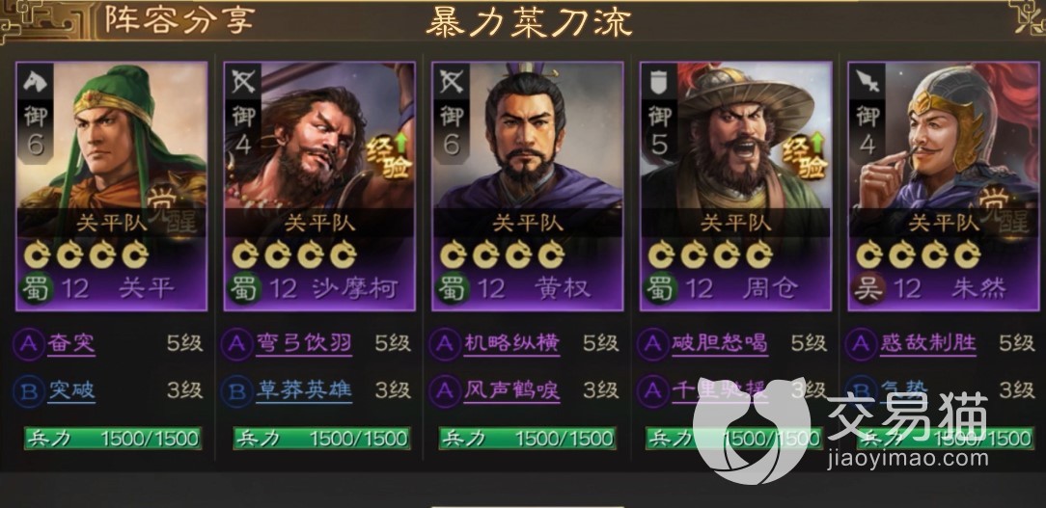Open the 弯弓饮羽 skill link
The image size is (1046, 508).
click(x=304, y=343)
